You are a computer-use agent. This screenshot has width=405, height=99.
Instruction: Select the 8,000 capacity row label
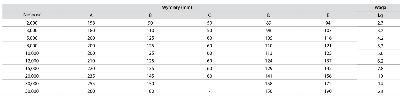33,46
